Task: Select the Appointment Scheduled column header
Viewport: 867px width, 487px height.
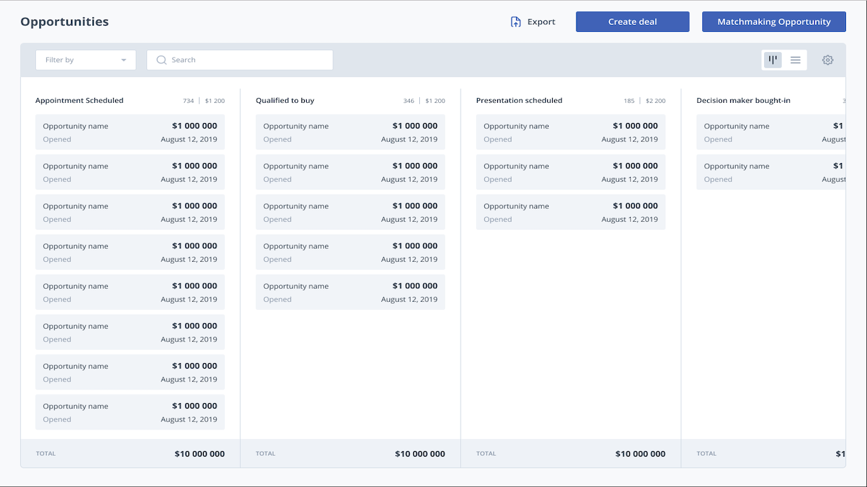Action: click(x=79, y=101)
